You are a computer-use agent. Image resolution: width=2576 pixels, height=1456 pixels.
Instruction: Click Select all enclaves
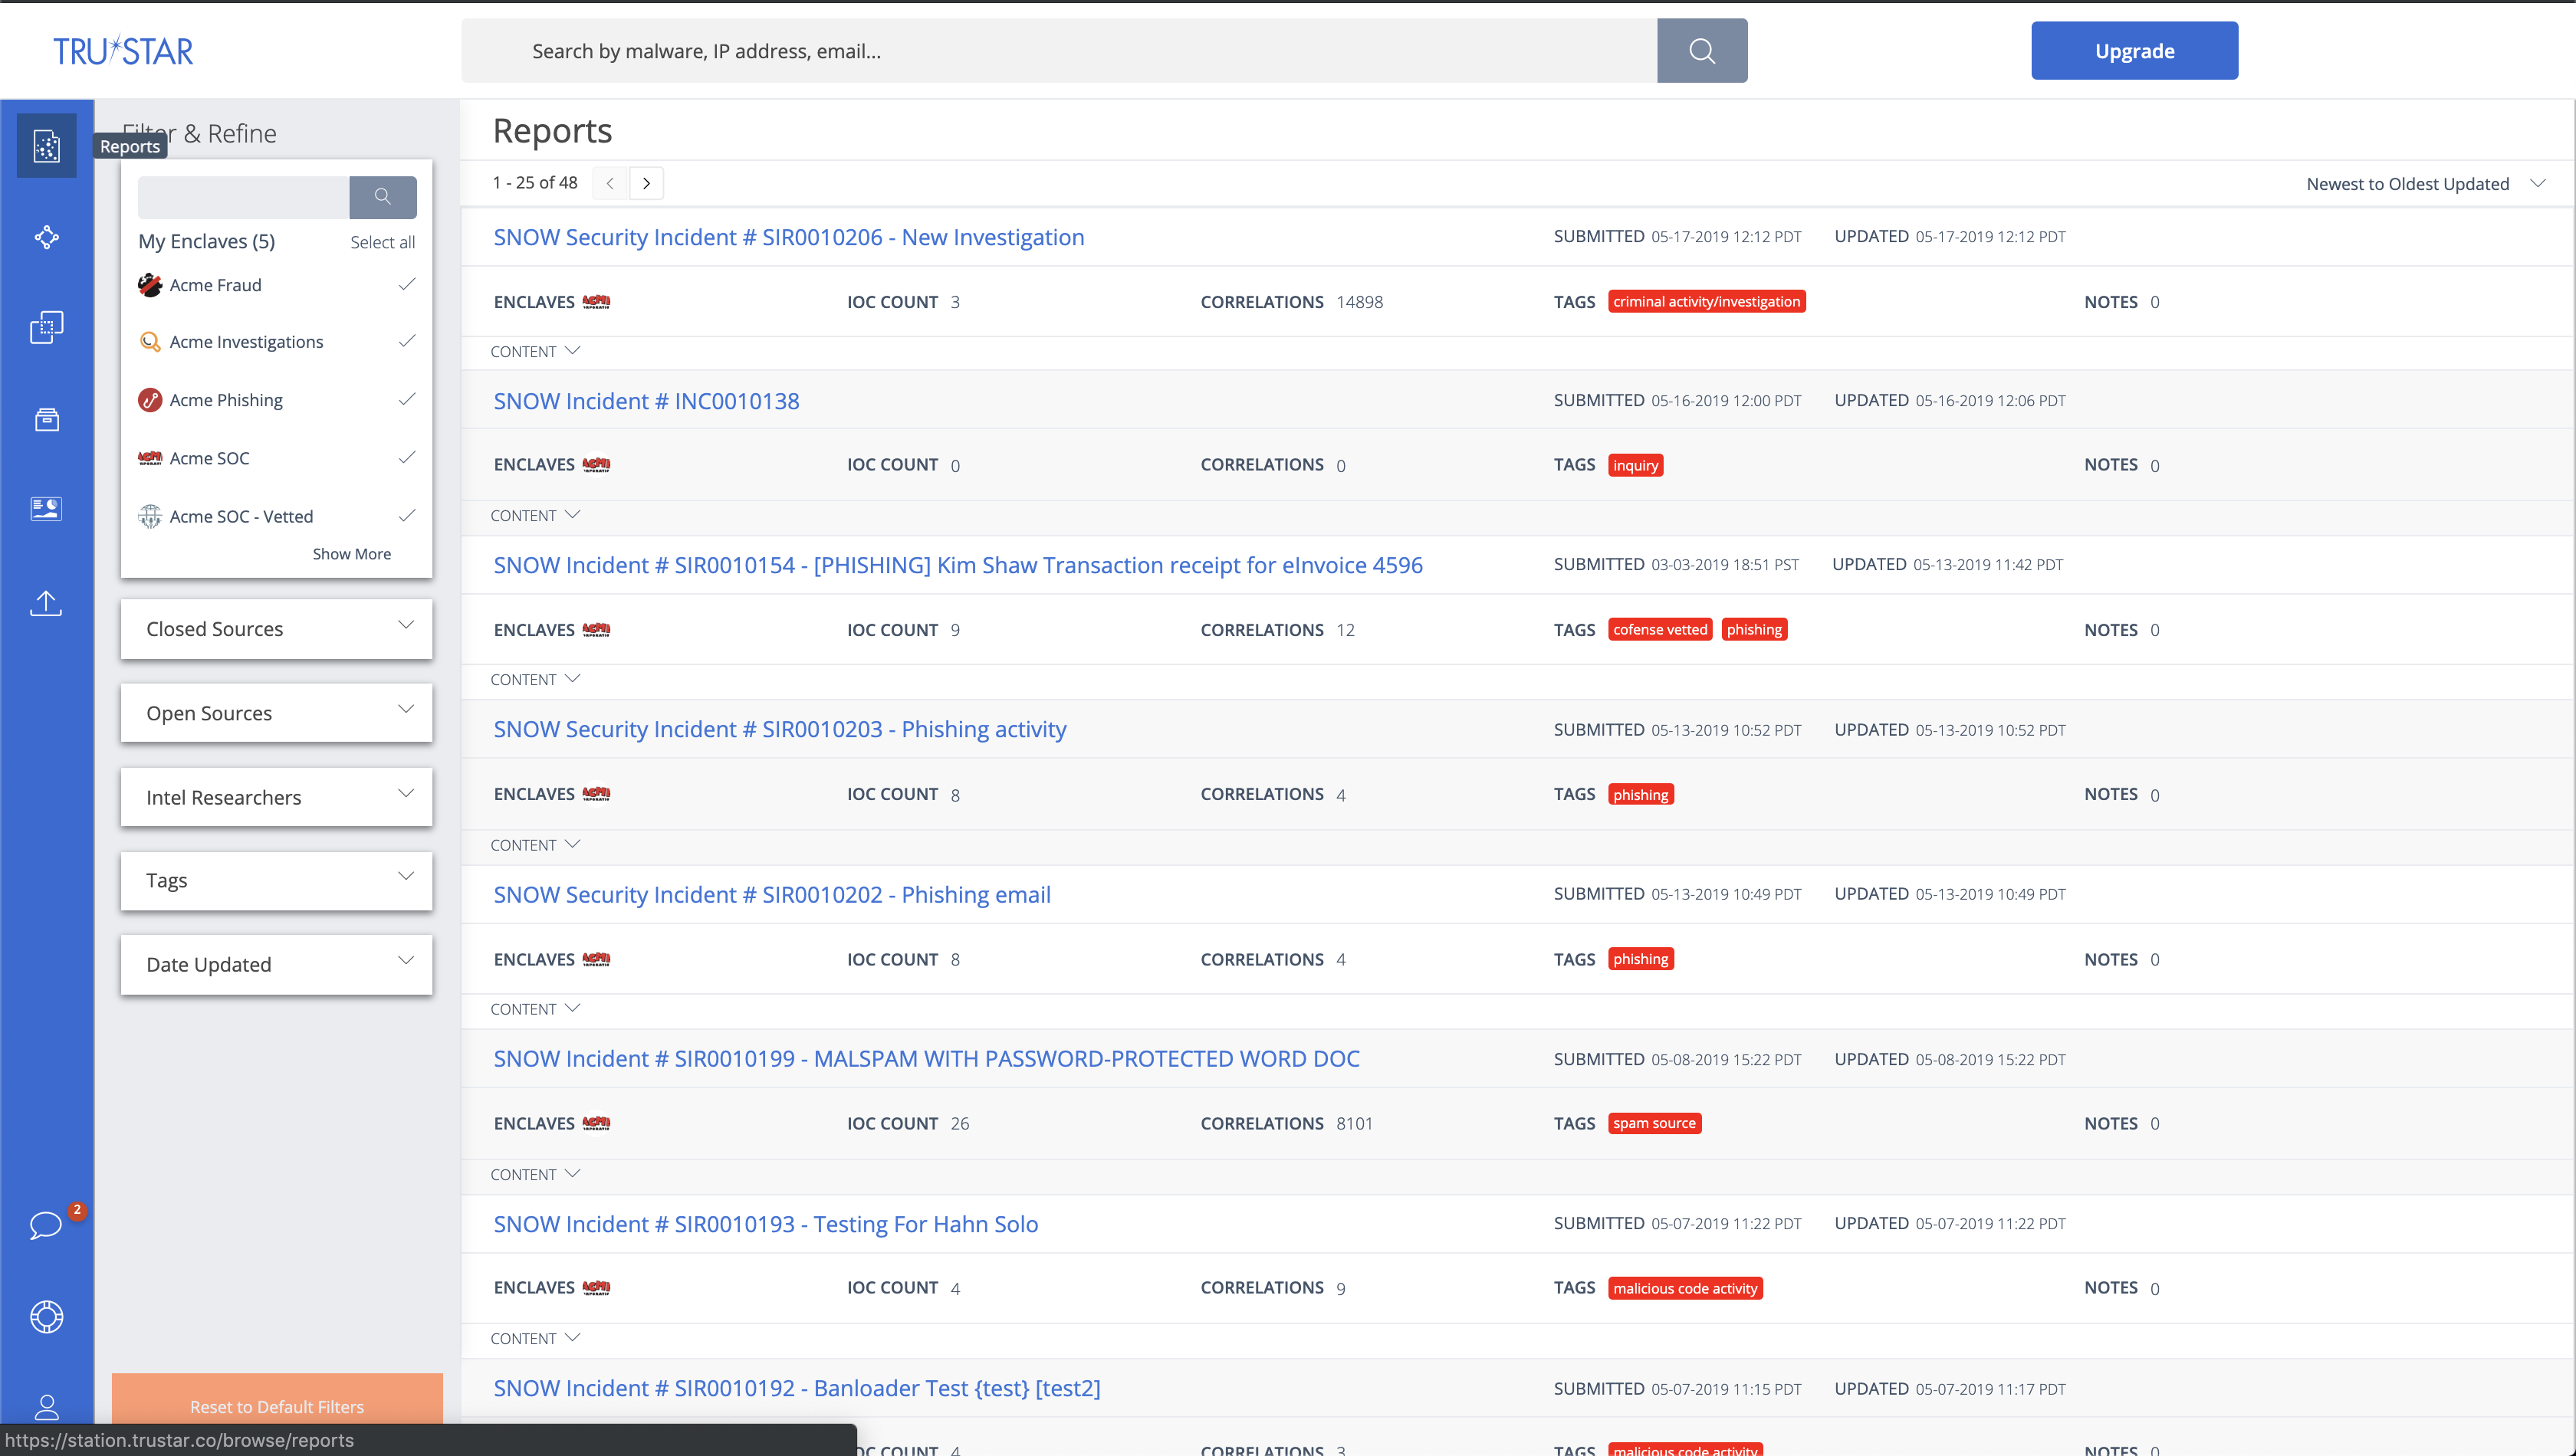pyautogui.click(x=382, y=242)
